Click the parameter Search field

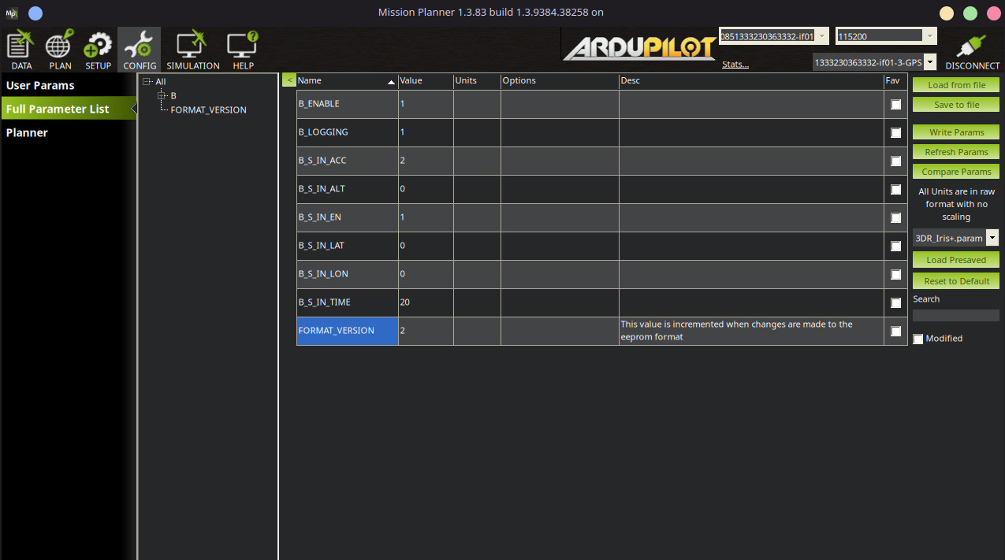[x=955, y=315]
